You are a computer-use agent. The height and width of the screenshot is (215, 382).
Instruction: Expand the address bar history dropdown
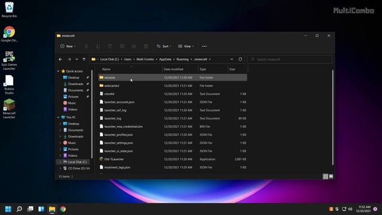tap(232, 59)
